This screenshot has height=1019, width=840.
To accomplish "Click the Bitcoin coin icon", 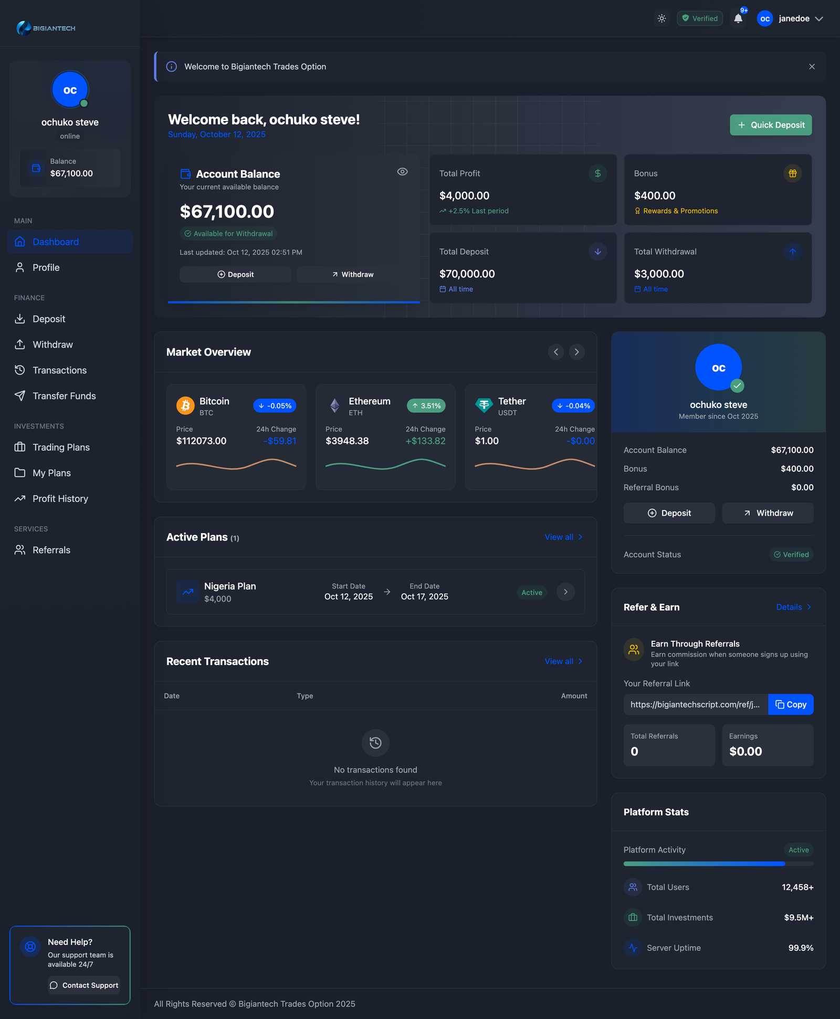I will pos(185,405).
